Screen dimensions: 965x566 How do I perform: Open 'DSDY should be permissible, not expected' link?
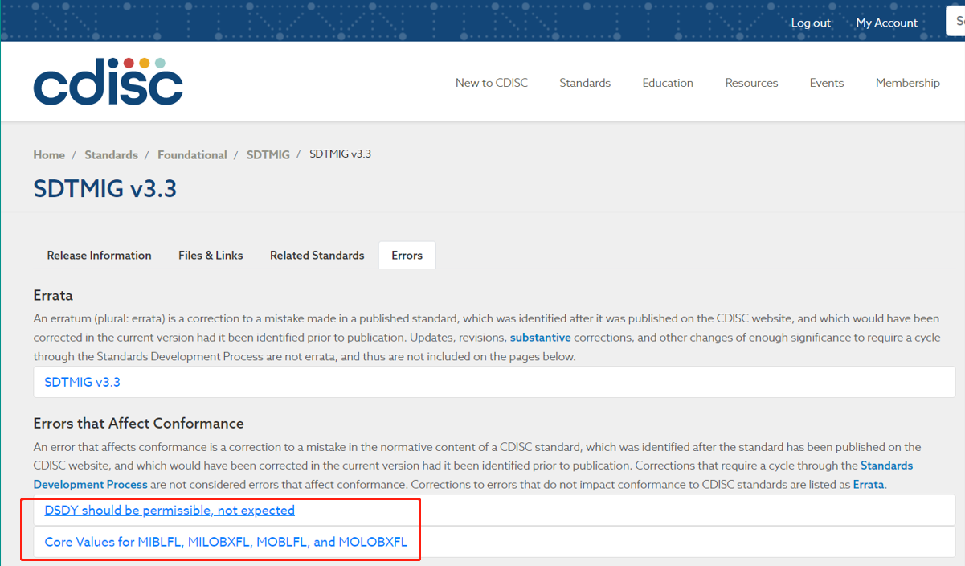(170, 511)
